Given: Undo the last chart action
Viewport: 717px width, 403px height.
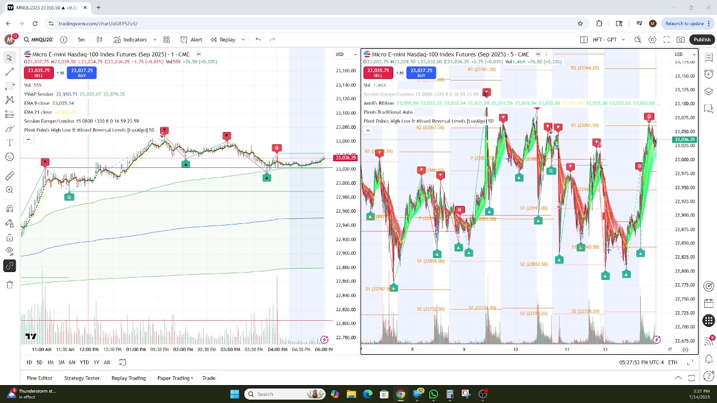Looking at the screenshot, I should click(258, 40).
